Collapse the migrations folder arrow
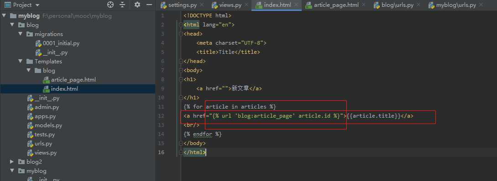The width and height of the screenshot is (497, 181). (20, 34)
